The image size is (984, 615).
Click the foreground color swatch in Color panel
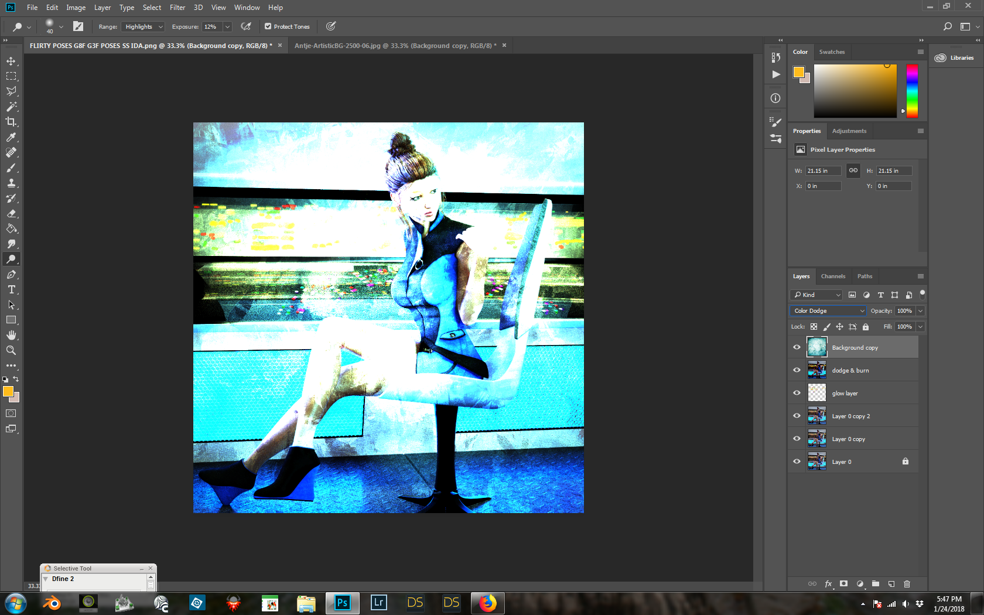(x=798, y=72)
